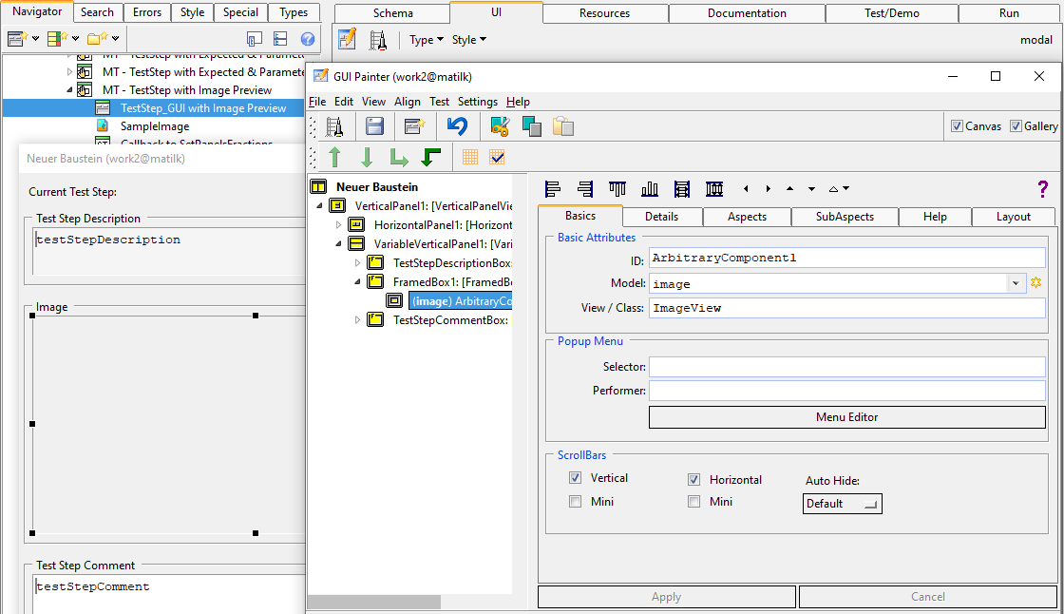Click the purple question mark help icon
Image resolution: width=1064 pixels, height=614 pixels.
[x=1042, y=189]
